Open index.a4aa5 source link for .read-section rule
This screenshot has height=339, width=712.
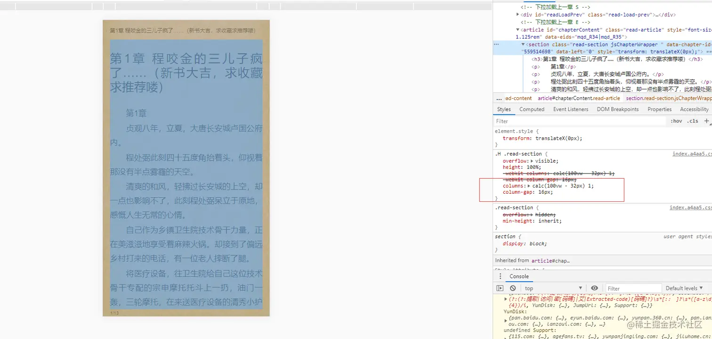point(692,207)
